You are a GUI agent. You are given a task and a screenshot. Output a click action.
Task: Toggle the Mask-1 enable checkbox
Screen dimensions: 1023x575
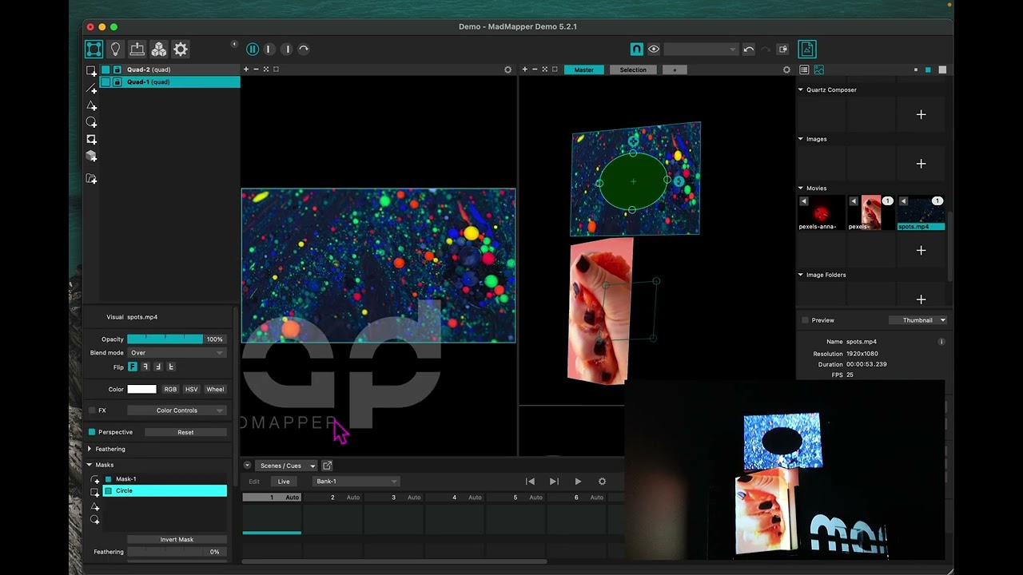[x=109, y=479]
